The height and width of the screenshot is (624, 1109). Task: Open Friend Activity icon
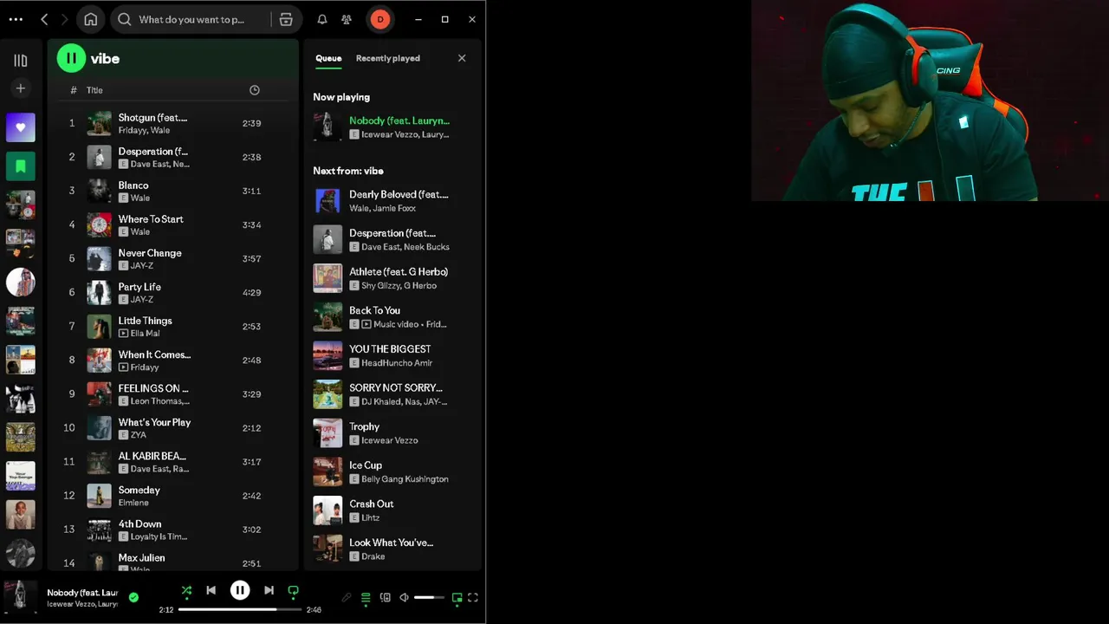(x=347, y=19)
